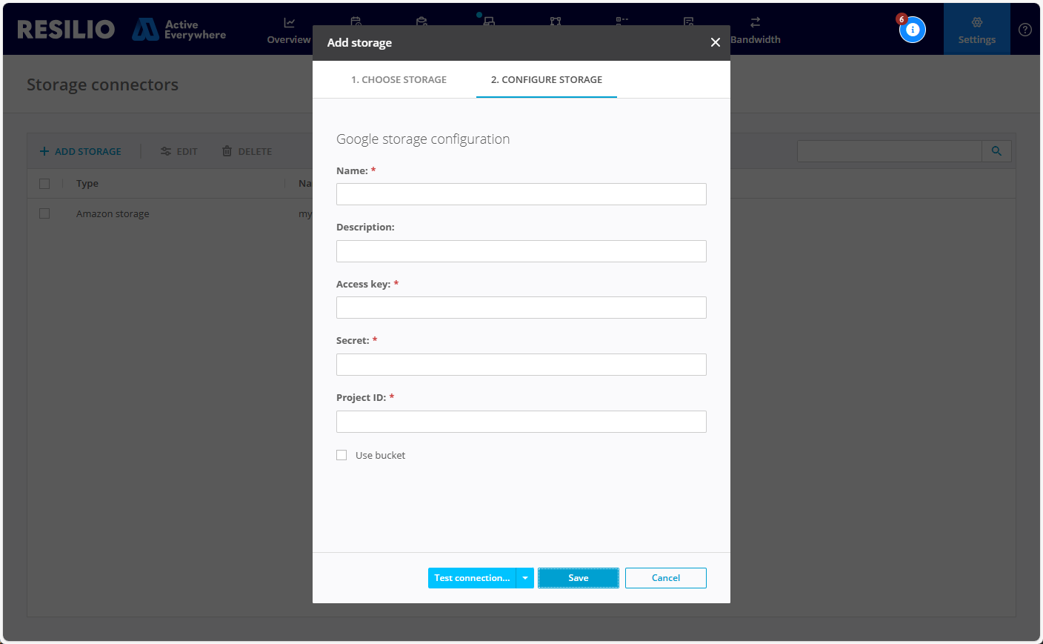Screen dimensions: 1043x644
Task: Select the Configure Storage tab
Action: [547, 79]
